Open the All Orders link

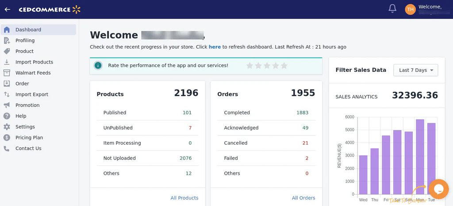pos(303,198)
